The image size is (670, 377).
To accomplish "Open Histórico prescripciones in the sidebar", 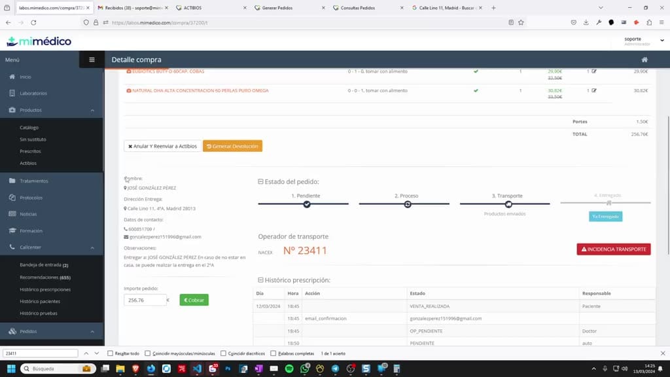I will pyautogui.click(x=45, y=289).
